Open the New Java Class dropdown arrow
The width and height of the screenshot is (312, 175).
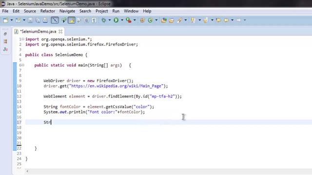click(156, 20)
